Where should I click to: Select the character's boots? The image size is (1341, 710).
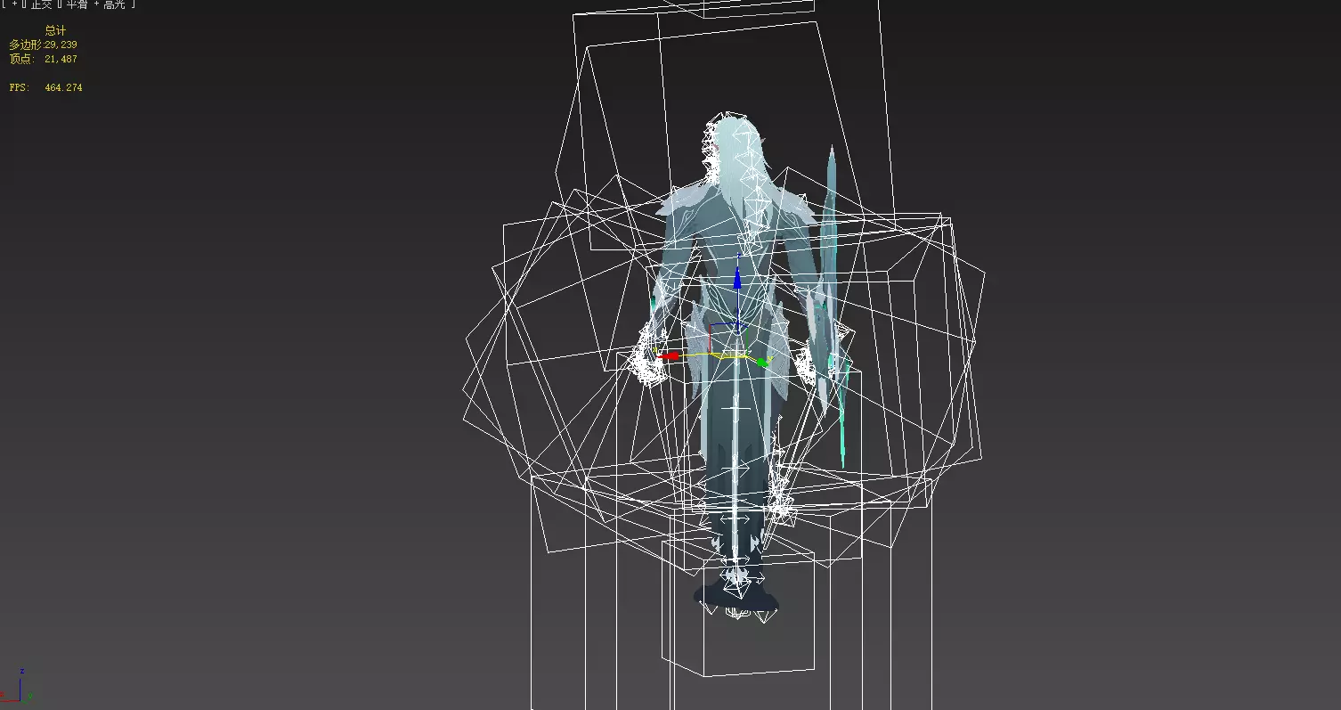pos(736,597)
